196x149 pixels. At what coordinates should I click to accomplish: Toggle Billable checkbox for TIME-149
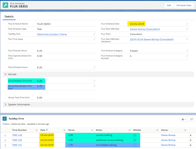coord(135,135)
